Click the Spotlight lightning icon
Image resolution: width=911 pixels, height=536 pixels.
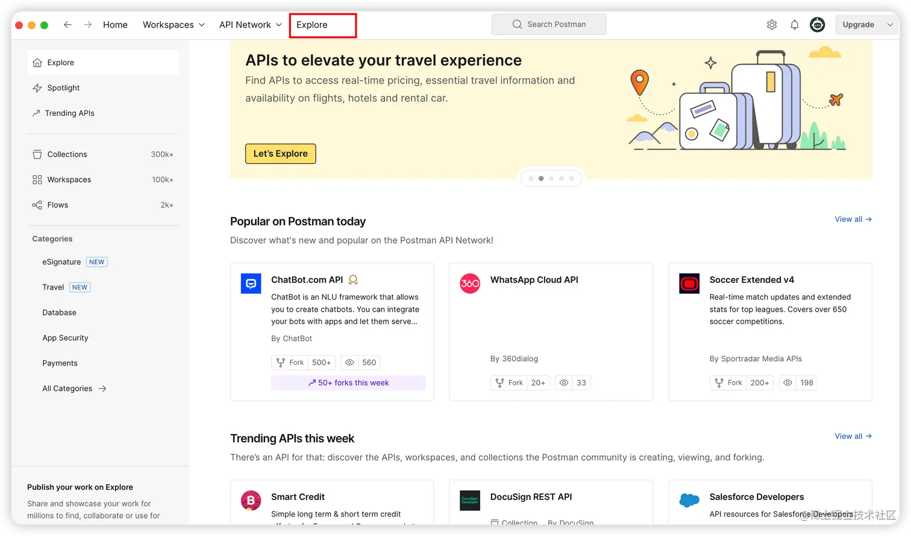[x=37, y=88]
